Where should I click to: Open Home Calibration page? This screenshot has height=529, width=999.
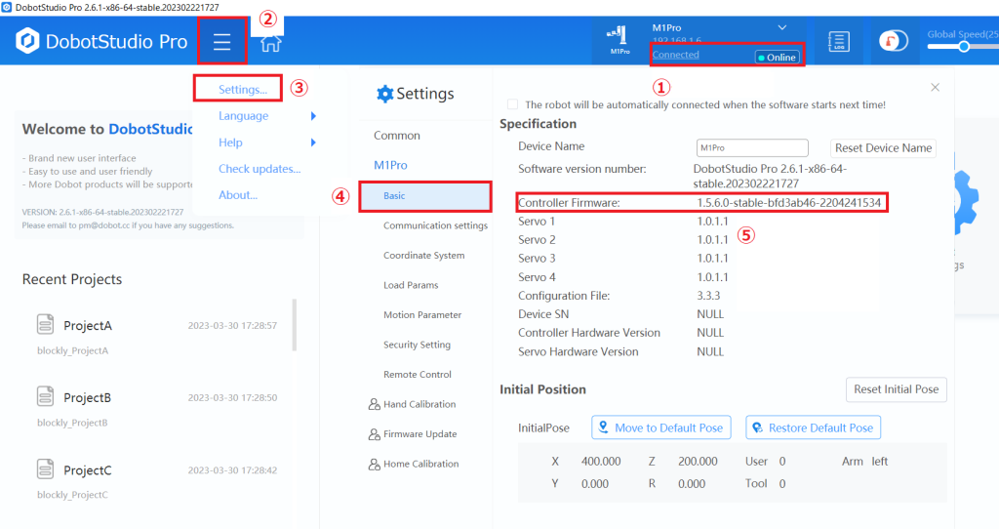pos(421,464)
